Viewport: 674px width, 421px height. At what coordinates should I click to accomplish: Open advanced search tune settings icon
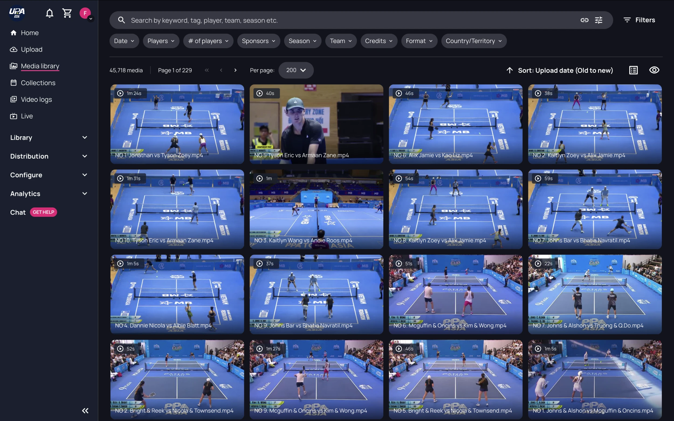point(599,20)
